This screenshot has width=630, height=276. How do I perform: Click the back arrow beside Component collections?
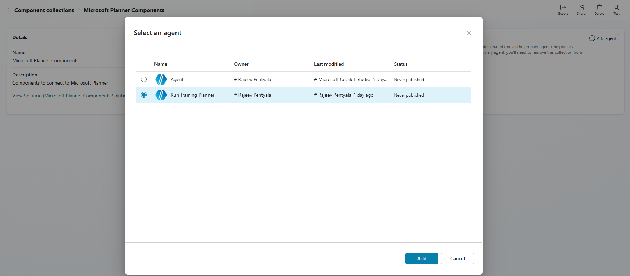pos(9,10)
